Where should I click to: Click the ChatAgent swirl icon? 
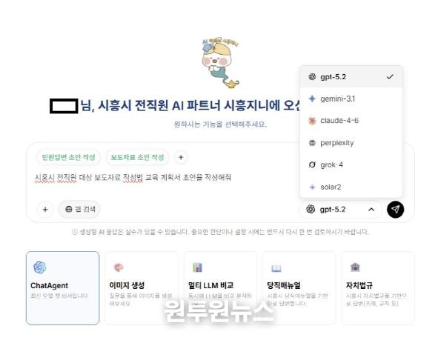pos(40,267)
